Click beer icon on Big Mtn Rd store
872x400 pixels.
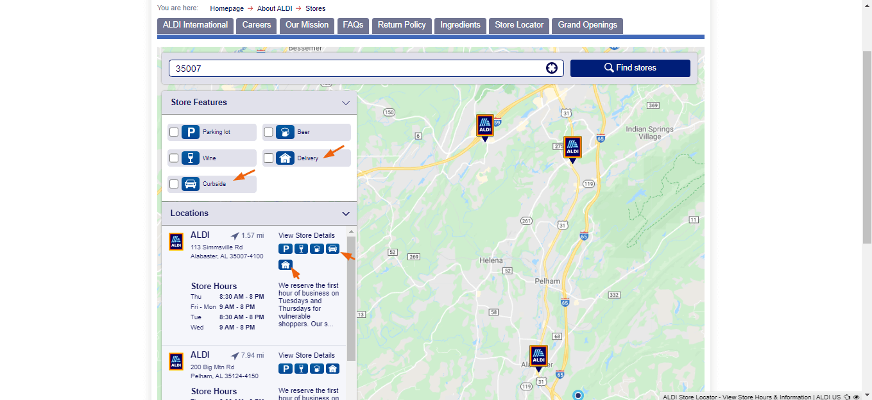pos(317,369)
